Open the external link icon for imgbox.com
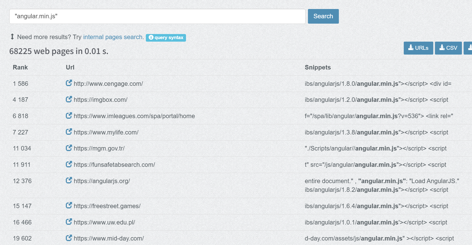 click(69, 99)
